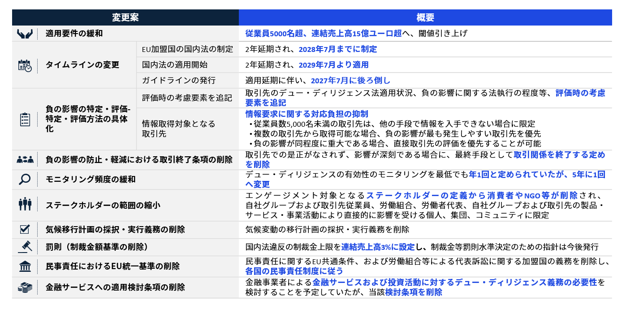Click the gavel icon beside 罰則
Image resolution: width=626 pixels, height=313 pixels.
tap(25, 247)
